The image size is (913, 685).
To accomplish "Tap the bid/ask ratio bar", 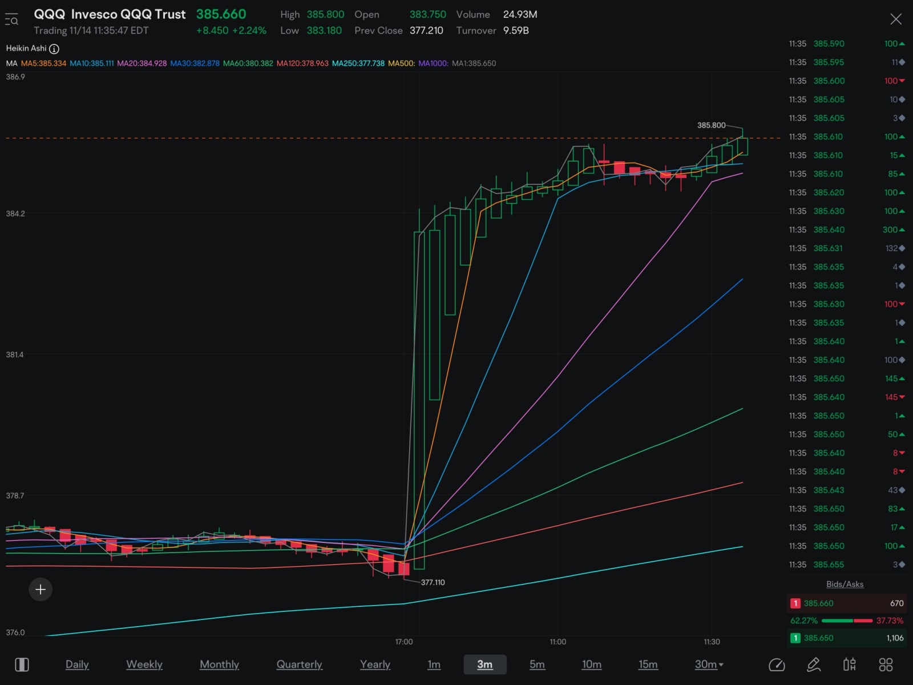I will coord(847,620).
